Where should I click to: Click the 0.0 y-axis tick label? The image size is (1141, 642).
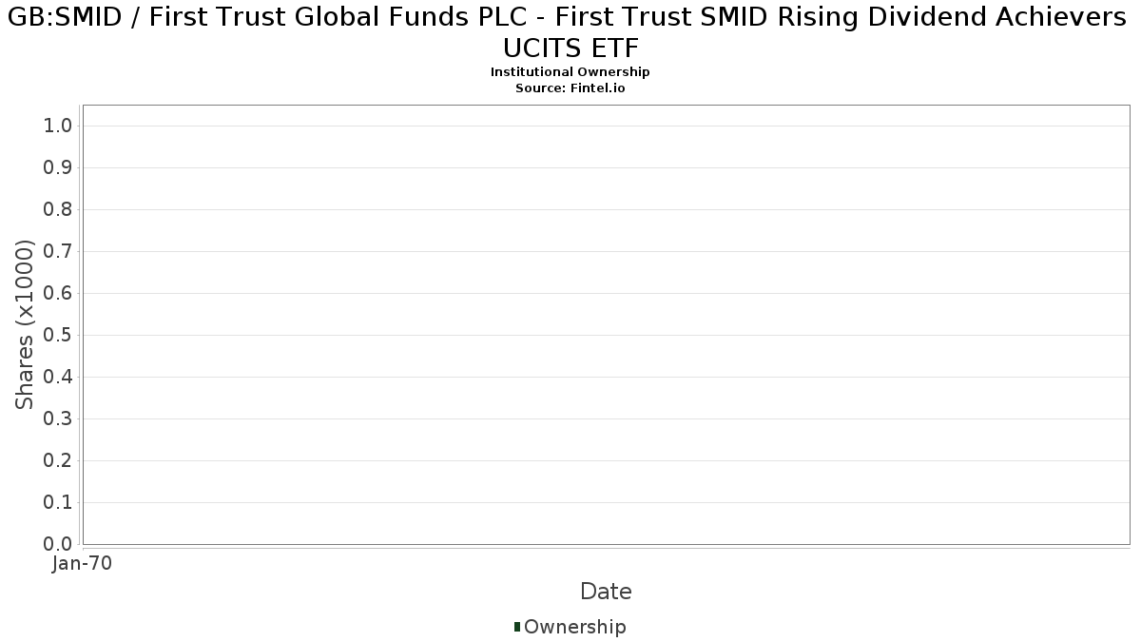[x=58, y=544]
